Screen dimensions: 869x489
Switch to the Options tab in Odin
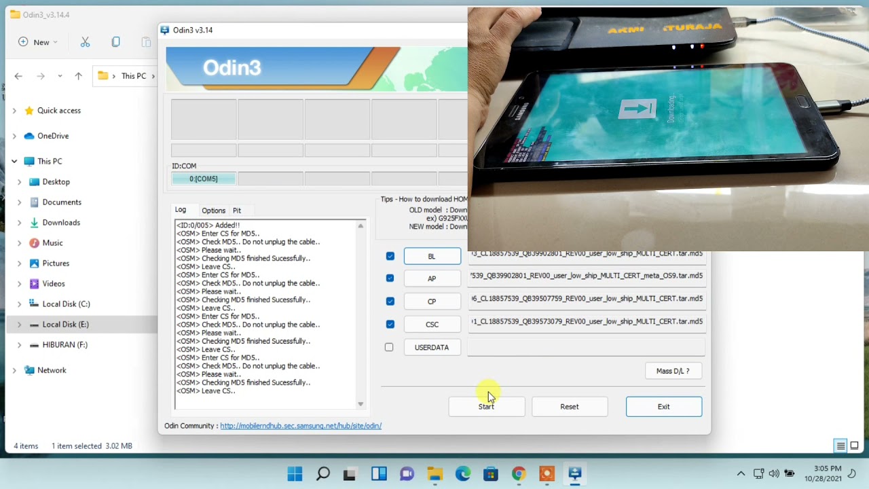point(213,211)
